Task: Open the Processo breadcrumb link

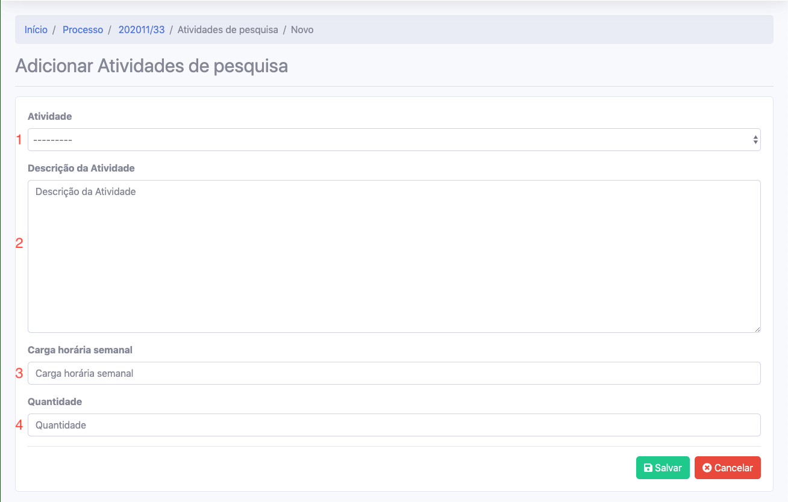Action: click(x=83, y=29)
